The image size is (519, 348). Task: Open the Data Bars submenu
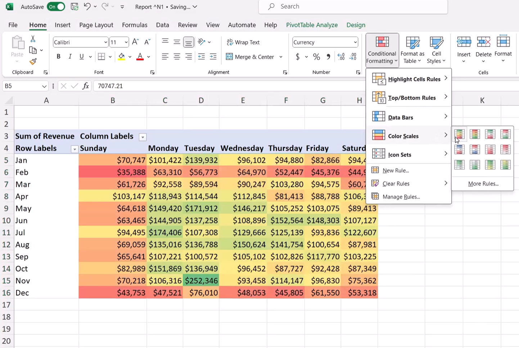(x=409, y=117)
